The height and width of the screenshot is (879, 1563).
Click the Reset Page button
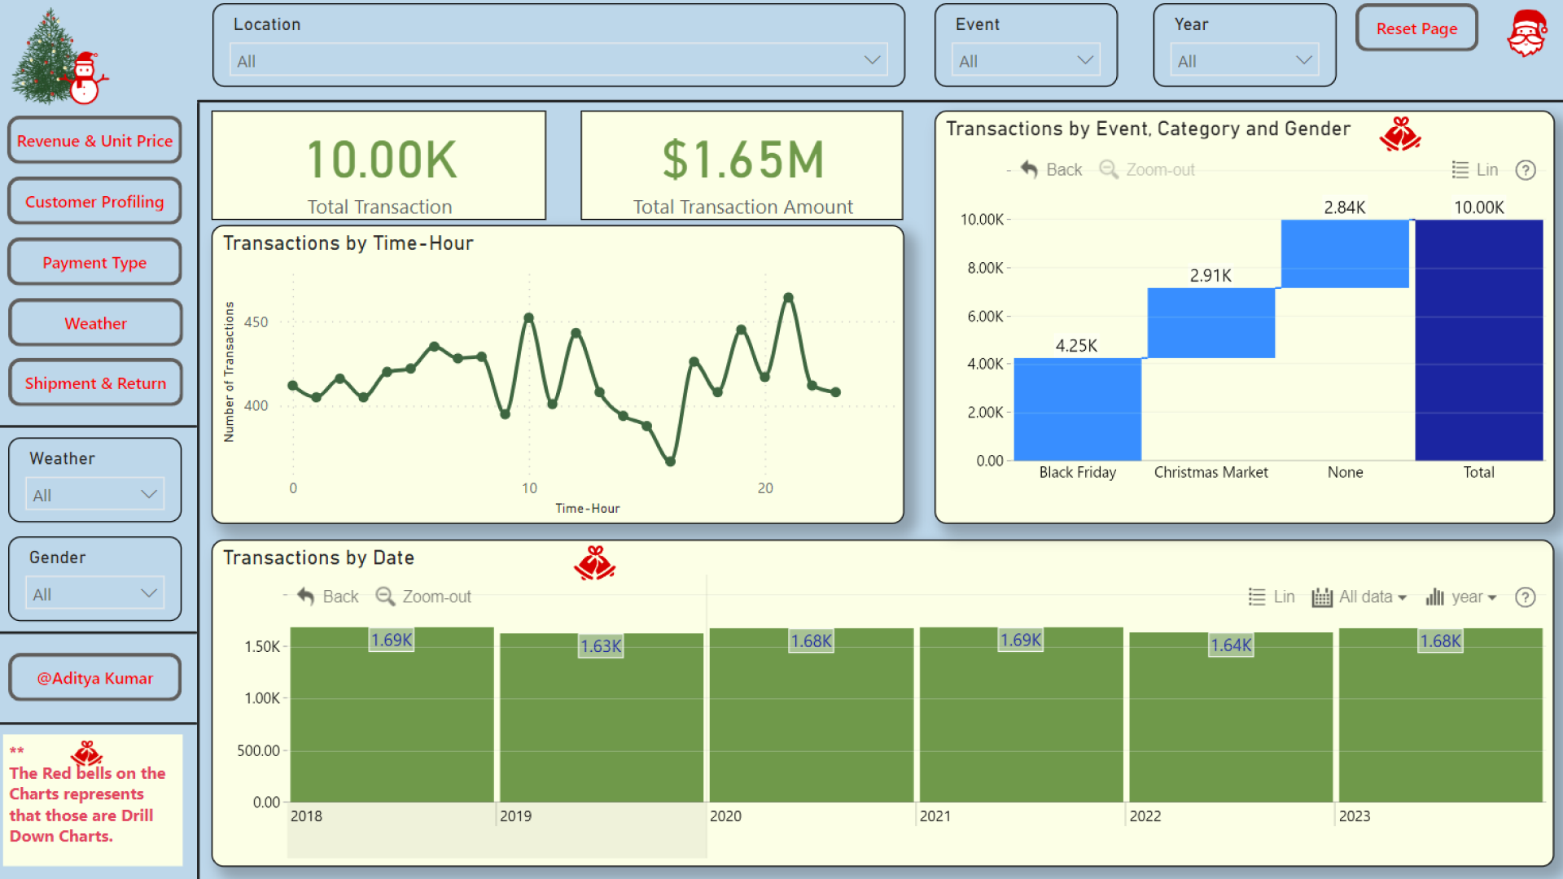coord(1416,28)
